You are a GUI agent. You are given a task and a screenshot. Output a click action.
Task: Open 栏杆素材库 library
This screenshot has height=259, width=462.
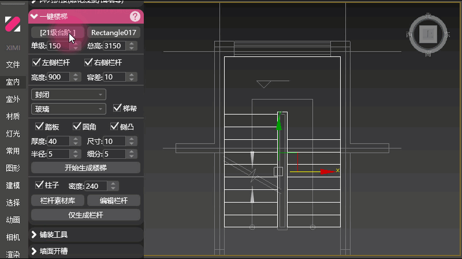(57, 200)
